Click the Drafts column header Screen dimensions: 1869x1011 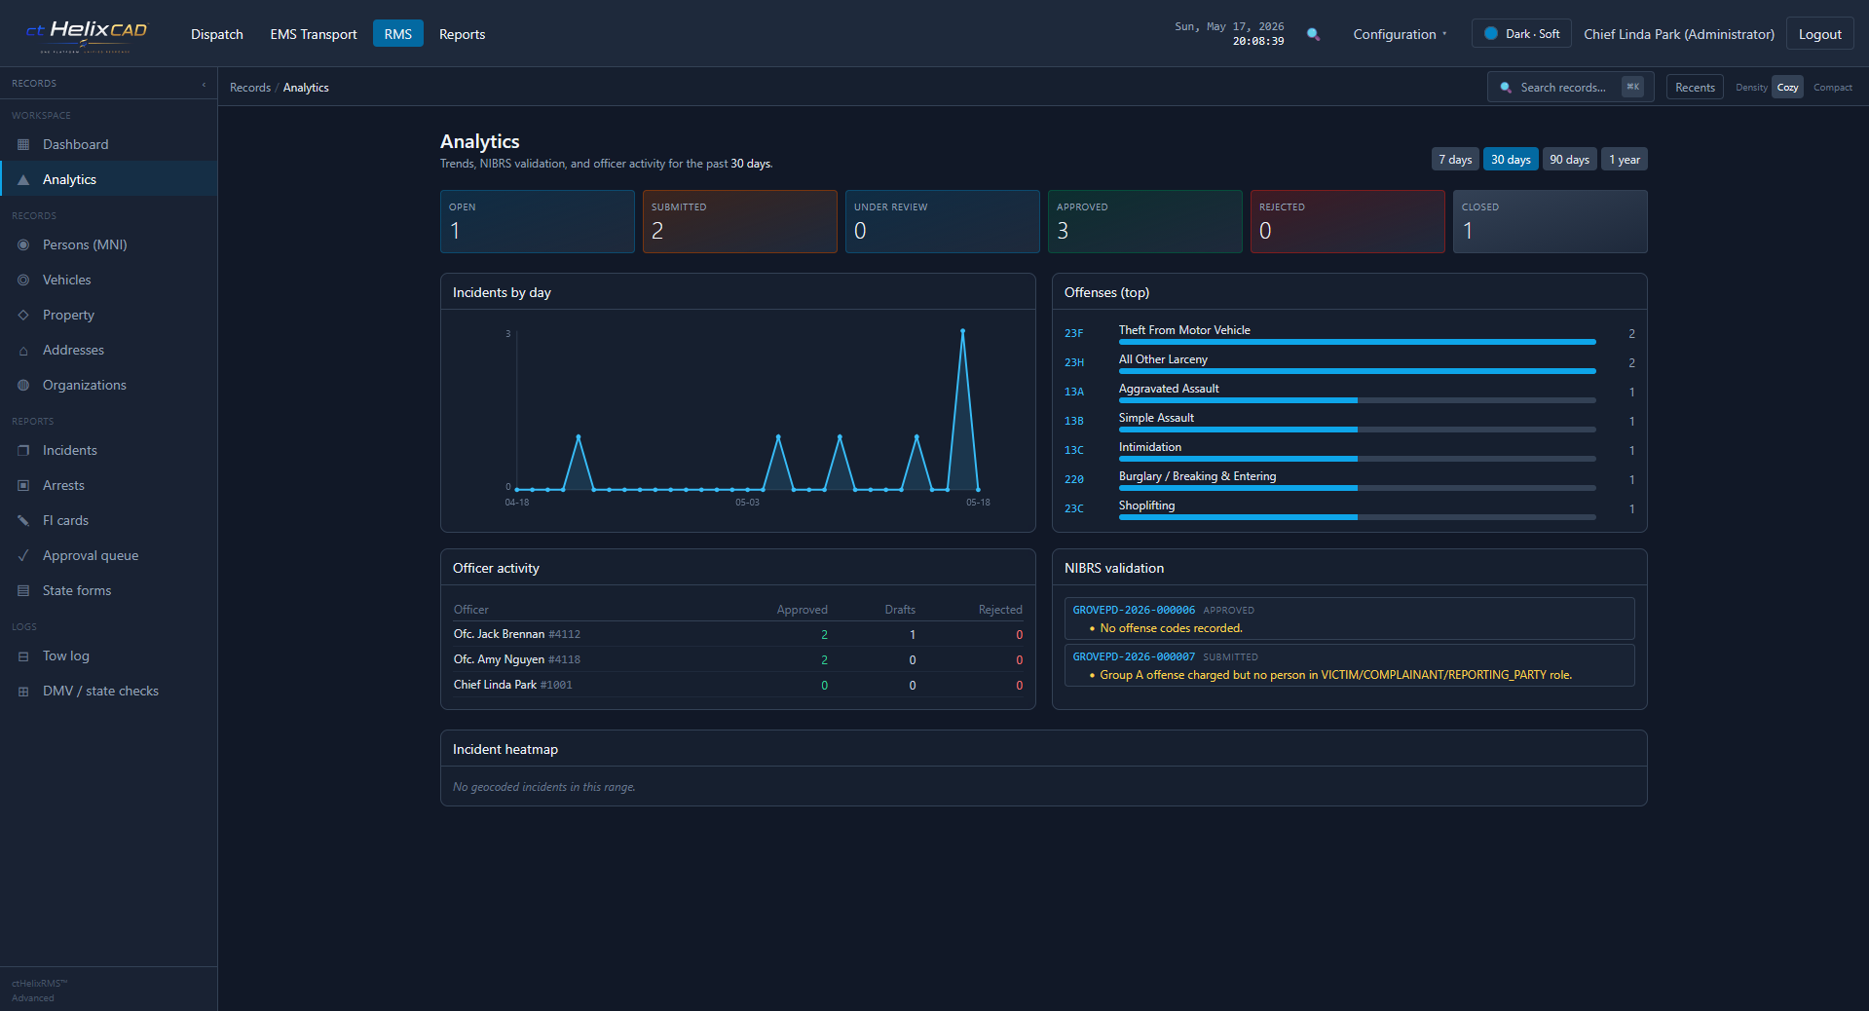(900, 610)
